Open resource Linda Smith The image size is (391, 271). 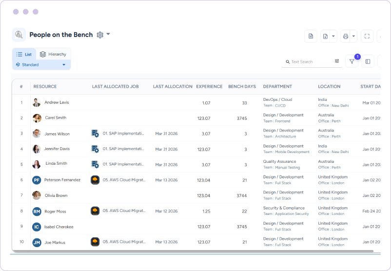click(57, 164)
